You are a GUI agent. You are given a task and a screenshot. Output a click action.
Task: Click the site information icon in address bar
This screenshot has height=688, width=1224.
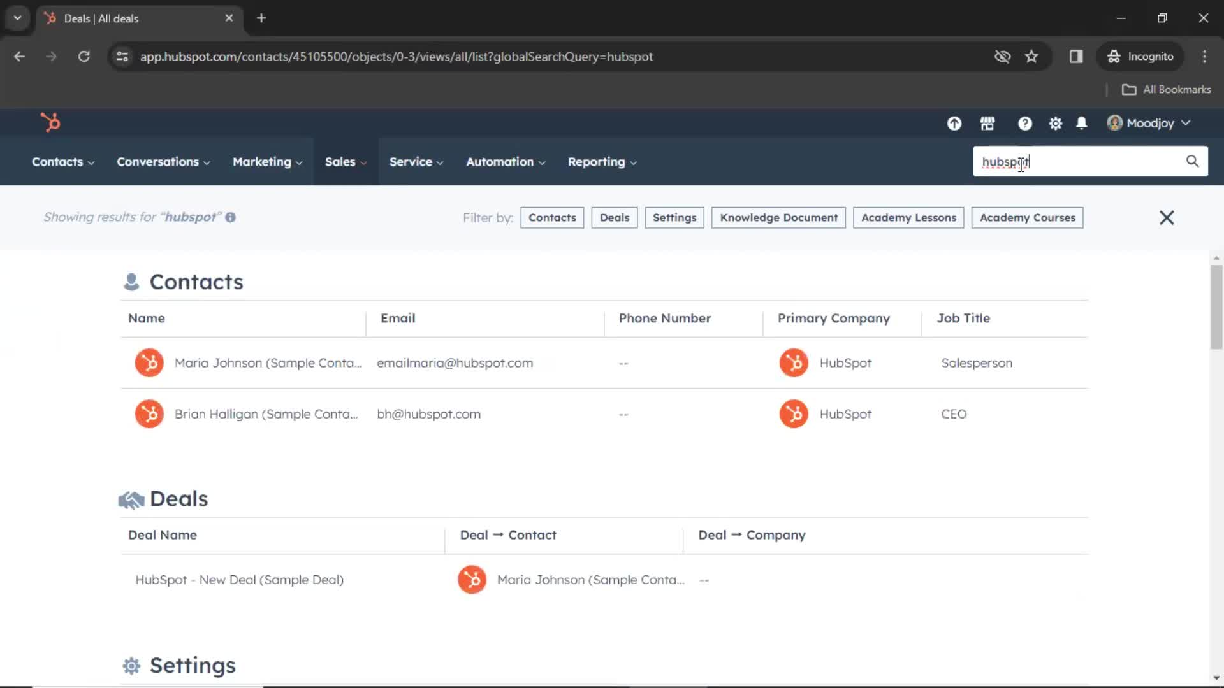pos(122,57)
